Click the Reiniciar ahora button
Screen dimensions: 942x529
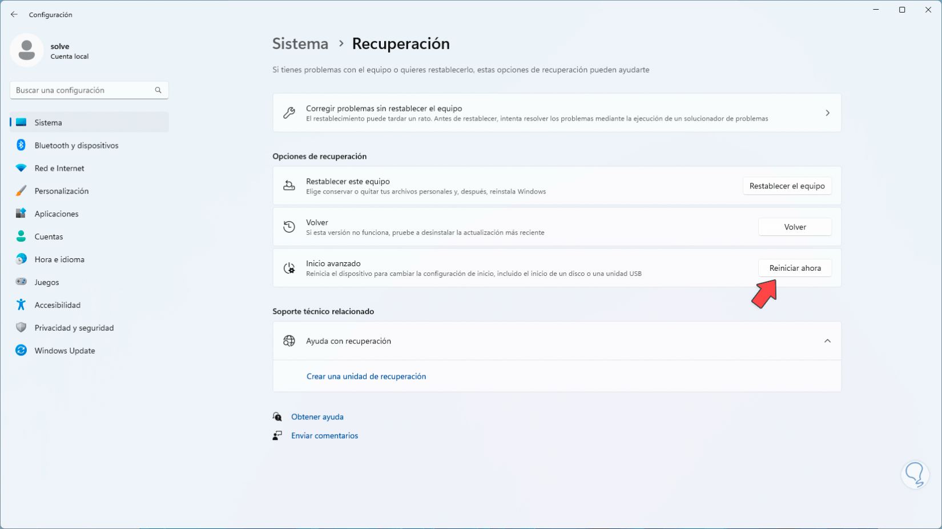tap(795, 268)
